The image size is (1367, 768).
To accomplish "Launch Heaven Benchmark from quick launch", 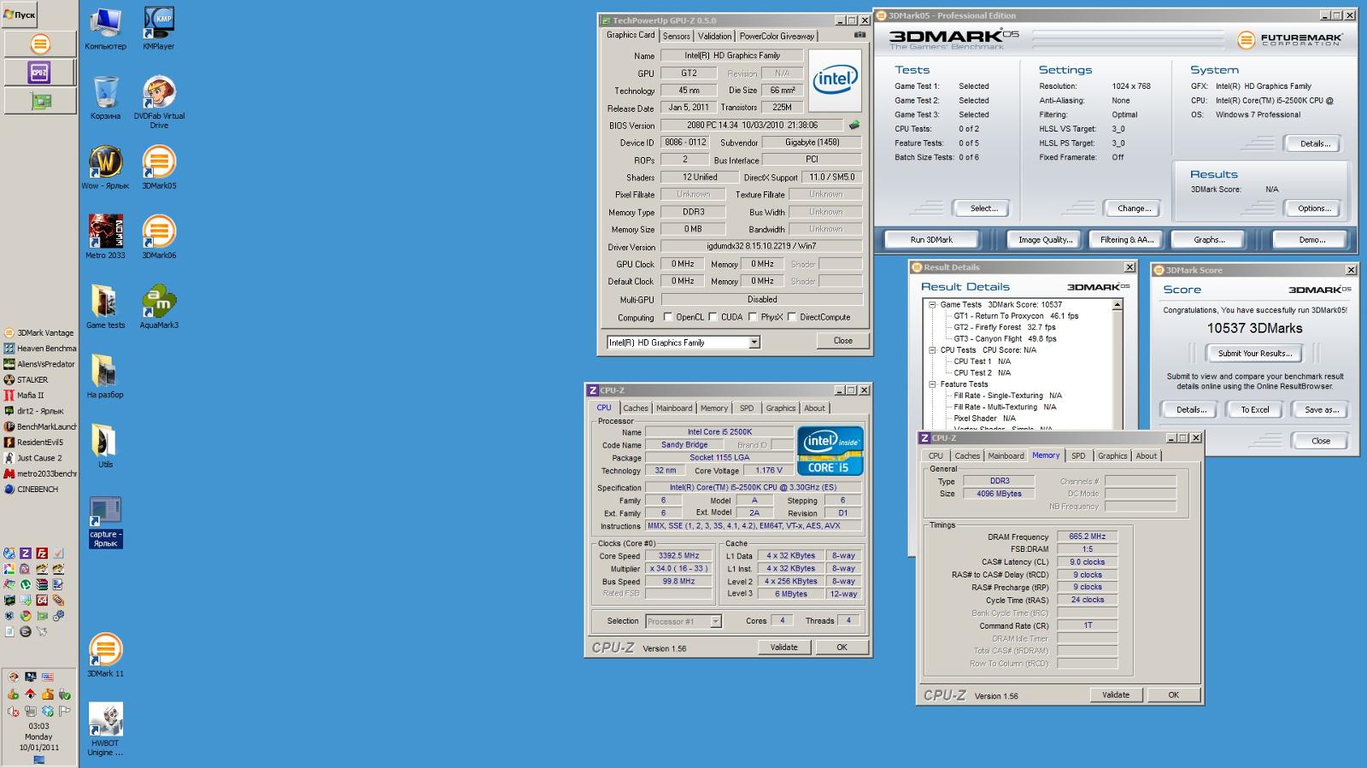I will pos(39,349).
